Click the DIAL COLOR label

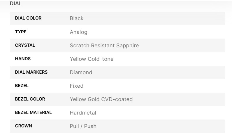coord(28,18)
